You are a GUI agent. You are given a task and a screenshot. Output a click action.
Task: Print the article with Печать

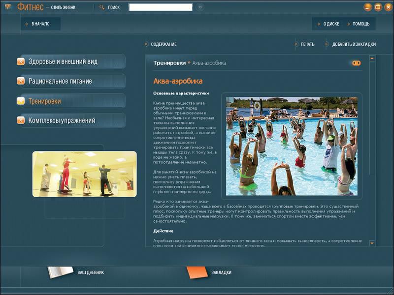pyautogui.click(x=307, y=44)
